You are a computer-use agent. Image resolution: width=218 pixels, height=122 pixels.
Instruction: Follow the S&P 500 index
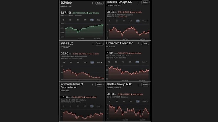click(100, 3)
